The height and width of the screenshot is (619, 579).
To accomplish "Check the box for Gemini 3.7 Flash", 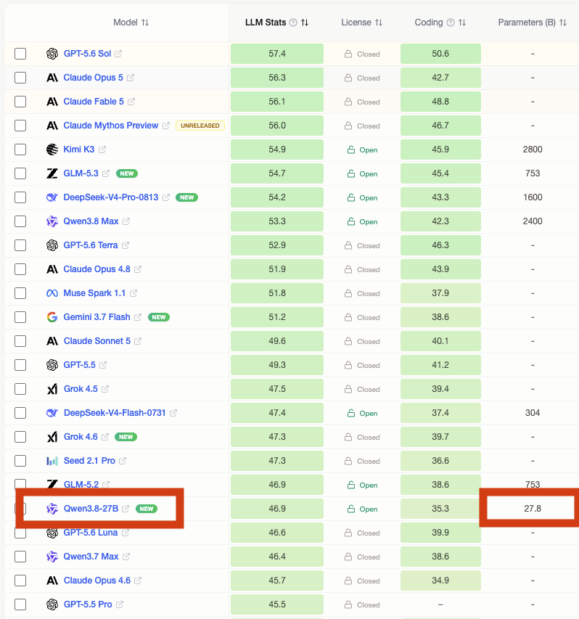I will (x=20, y=317).
